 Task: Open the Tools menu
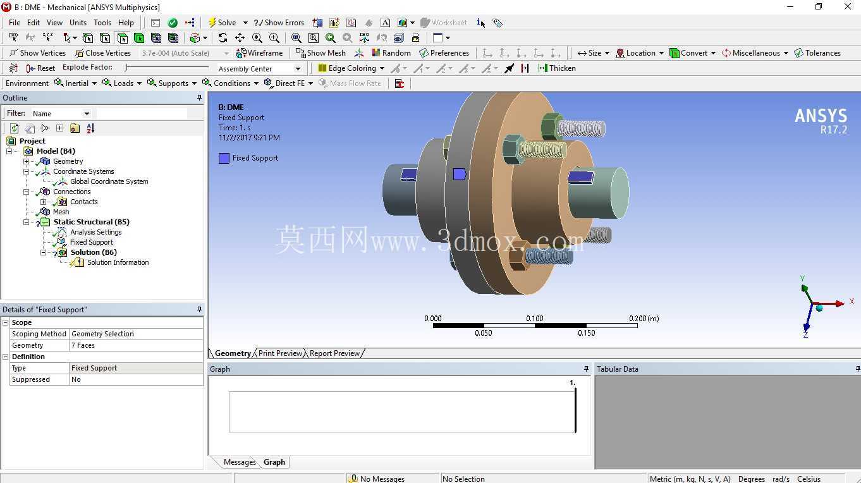coord(102,23)
